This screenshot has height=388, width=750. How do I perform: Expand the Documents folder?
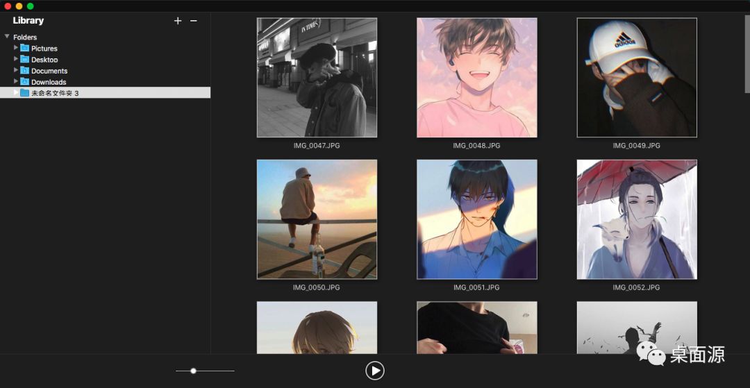16,70
